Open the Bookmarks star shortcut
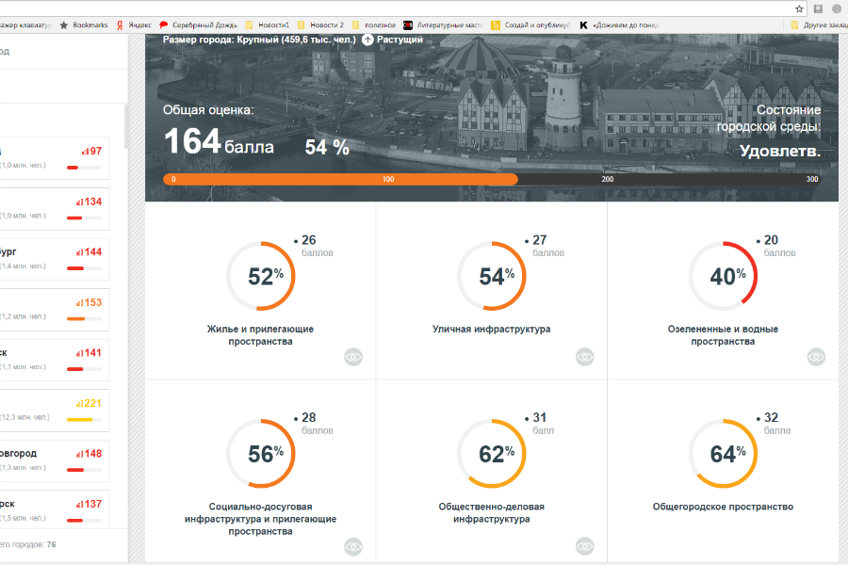Screen dimensions: 848x565 point(84,24)
